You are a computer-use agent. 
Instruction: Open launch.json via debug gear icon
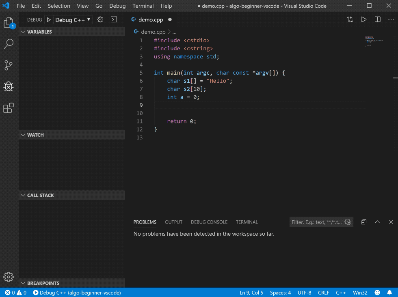pyautogui.click(x=100, y=19)
